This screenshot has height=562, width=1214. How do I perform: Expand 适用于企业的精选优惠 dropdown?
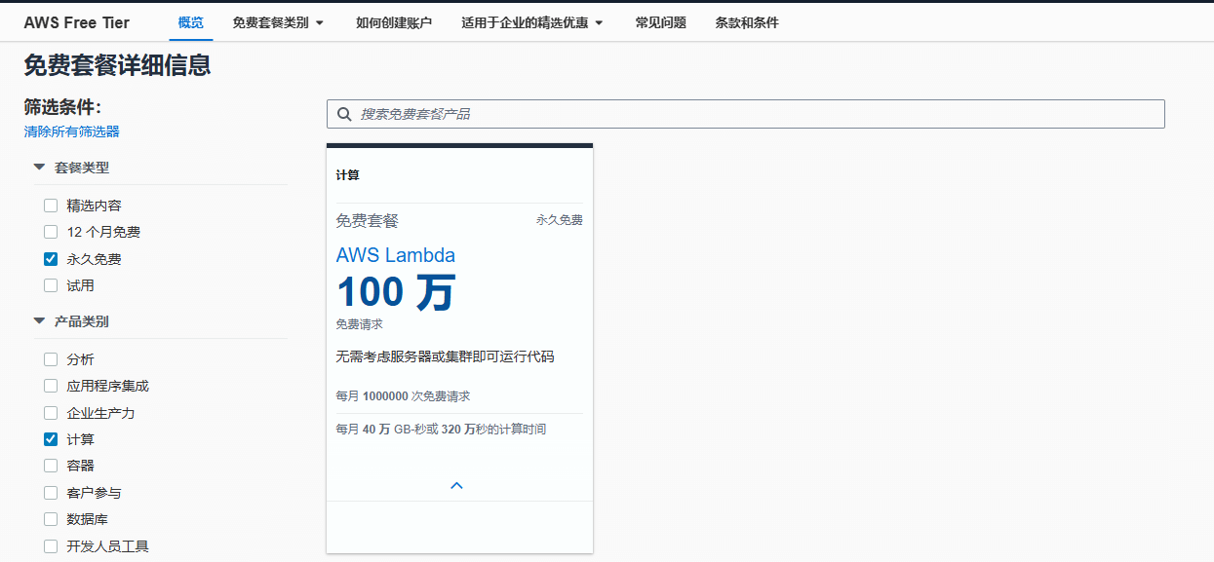532,22
